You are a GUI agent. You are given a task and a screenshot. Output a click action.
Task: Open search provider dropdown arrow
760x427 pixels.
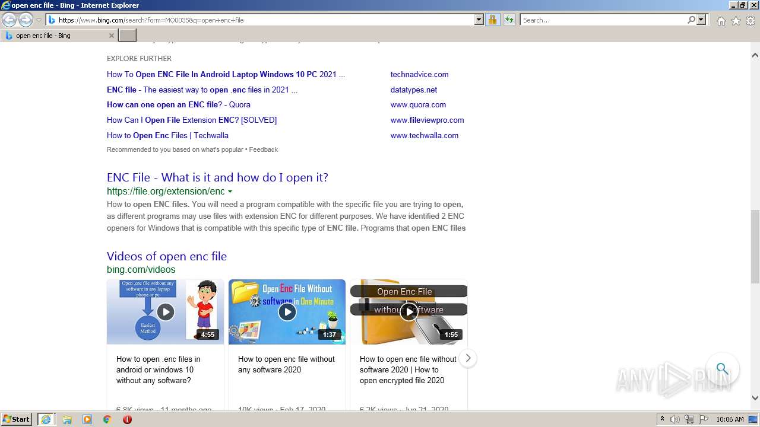click(701, 20)
